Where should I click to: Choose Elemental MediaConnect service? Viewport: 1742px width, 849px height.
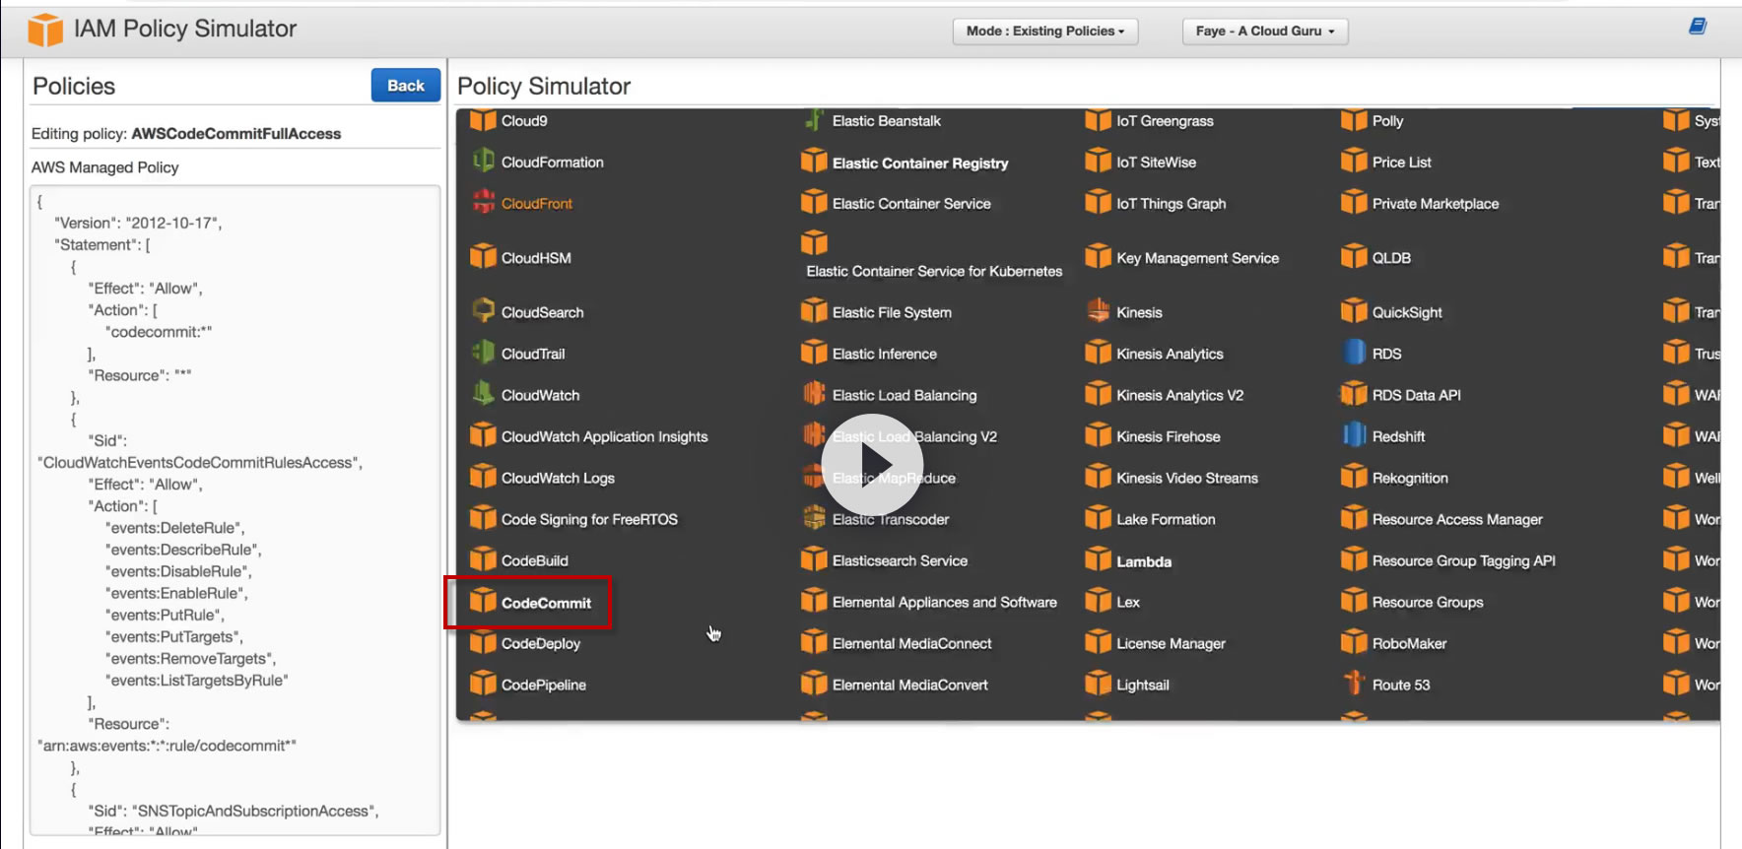point(911,643)
